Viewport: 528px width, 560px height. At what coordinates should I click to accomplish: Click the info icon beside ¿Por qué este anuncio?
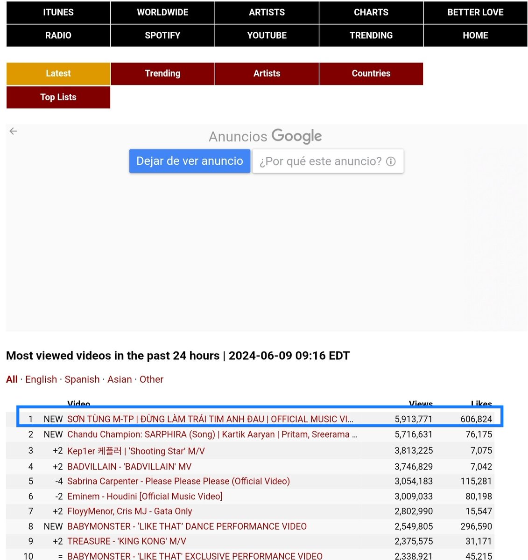391,161
